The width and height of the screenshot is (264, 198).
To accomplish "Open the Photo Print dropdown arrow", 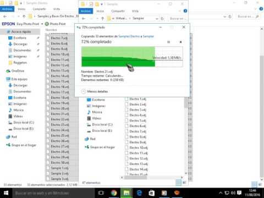I will pos(42,24).
